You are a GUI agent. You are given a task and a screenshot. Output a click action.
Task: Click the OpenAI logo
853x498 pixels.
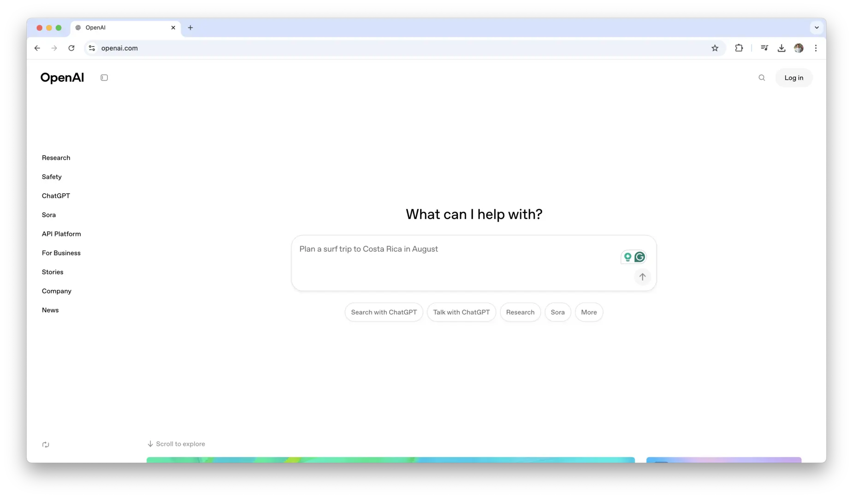click(x=62, y=77)
